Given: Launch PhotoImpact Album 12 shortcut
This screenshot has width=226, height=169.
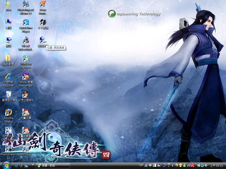Looking at the screenshot, I should pyautogui.click(x=26, y=8).
